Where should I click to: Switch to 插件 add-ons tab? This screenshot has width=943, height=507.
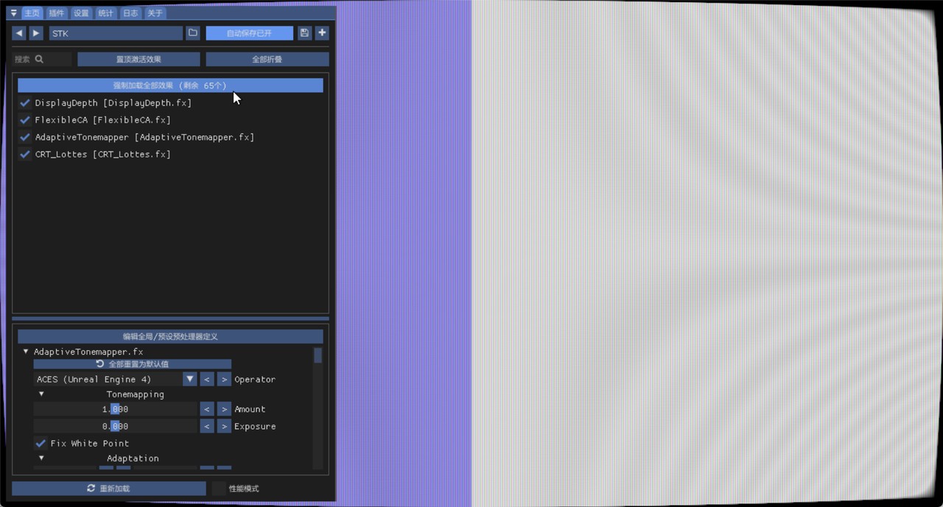coord(57,13)
